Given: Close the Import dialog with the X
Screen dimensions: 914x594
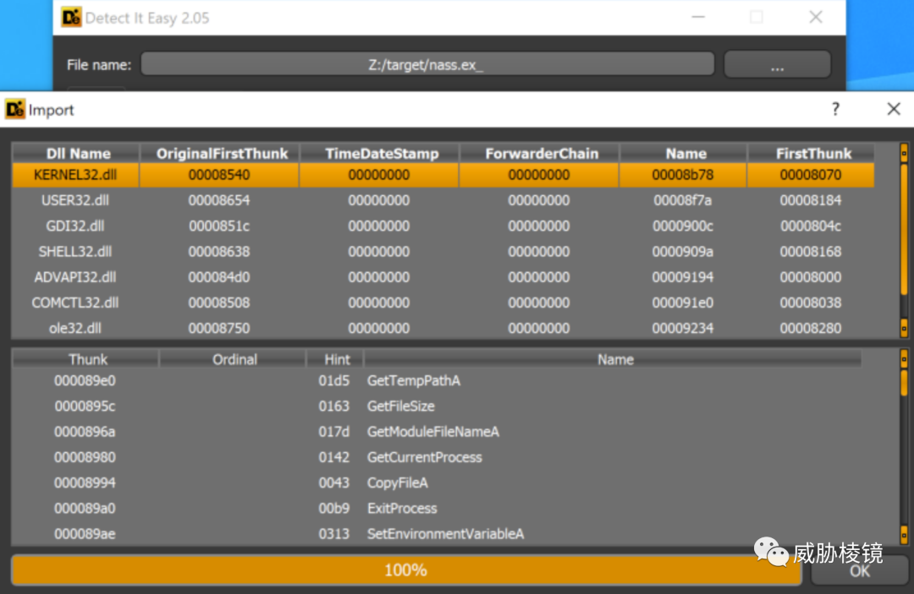Looking at the screenshot, I should point(894,109).
